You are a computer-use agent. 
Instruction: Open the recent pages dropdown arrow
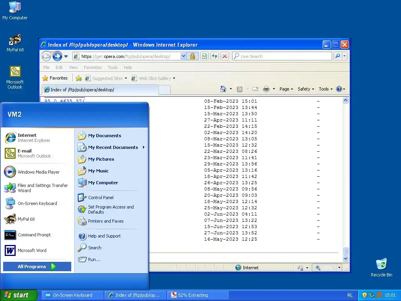66,56
